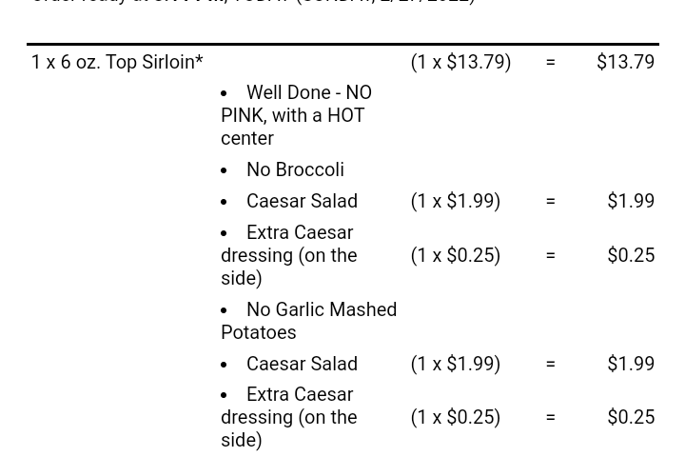Screen dimensions: 685x457
Task: Click Caesar Salad listed under No Garlic Mashed Potatoes
Action: pos(302,364)
